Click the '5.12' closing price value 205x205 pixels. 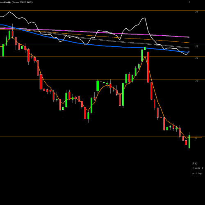[x=195, y=164]
